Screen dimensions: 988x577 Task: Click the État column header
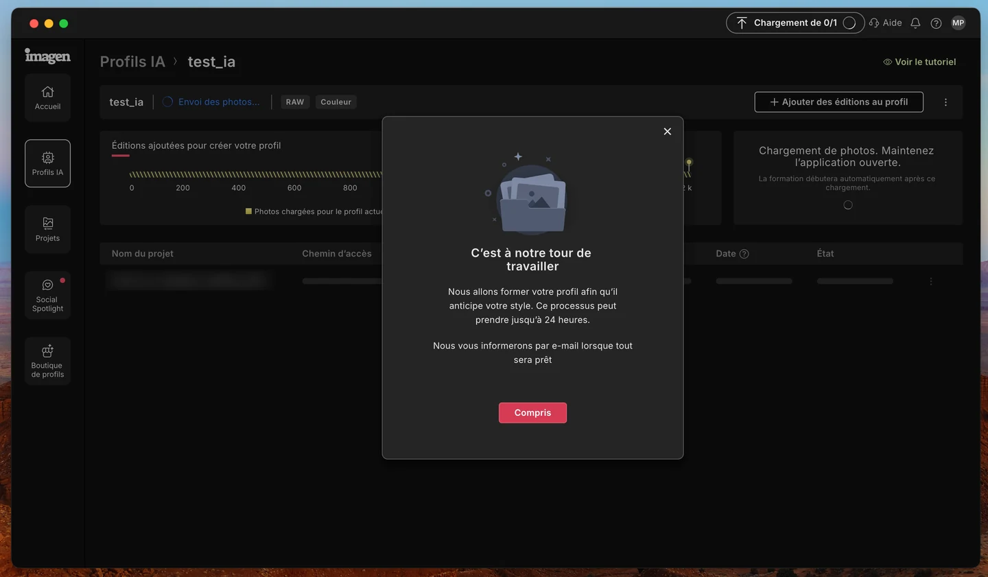(x=825, y=254)
